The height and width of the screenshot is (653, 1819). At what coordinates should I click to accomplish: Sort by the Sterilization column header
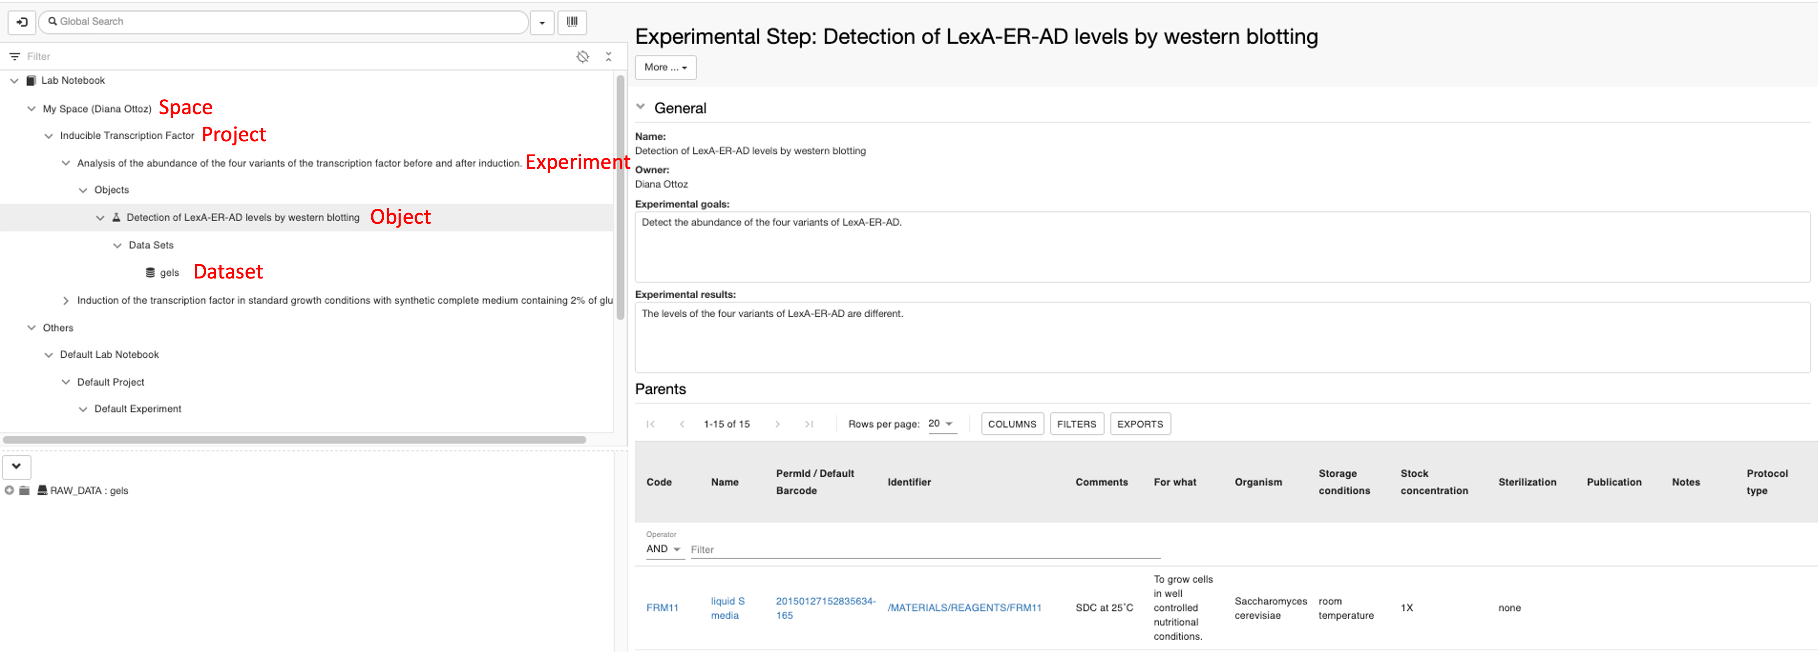pyautogui.click(x=1526, y=482)
